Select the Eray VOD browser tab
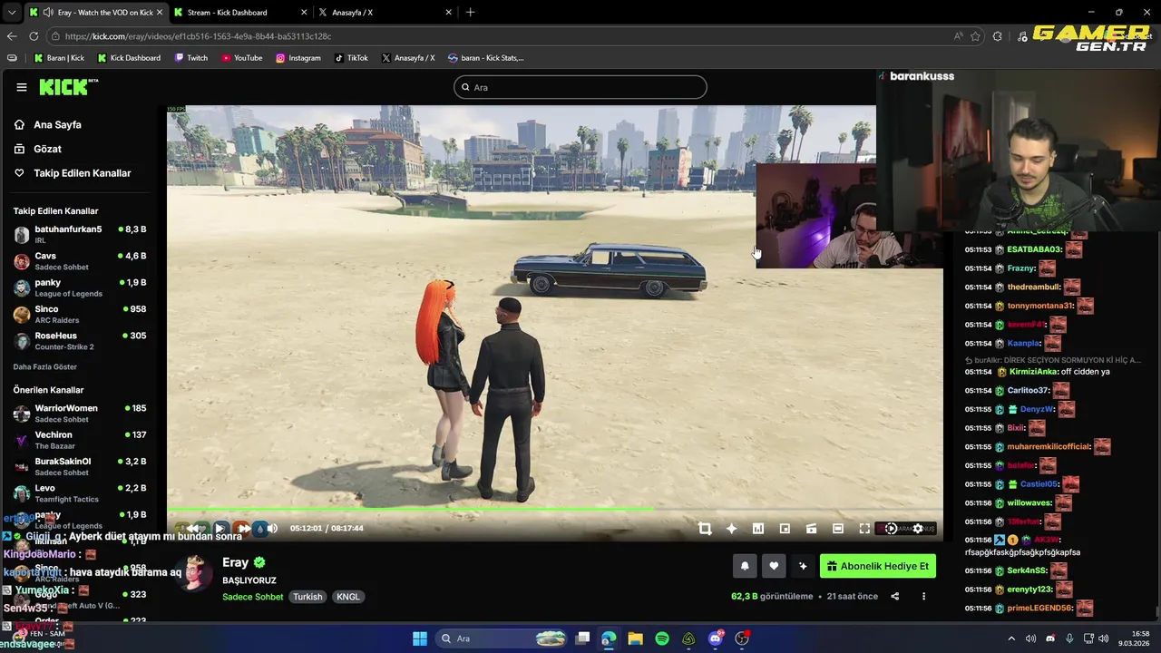Screen dimensions: 1161x653 tap(95, 13)
